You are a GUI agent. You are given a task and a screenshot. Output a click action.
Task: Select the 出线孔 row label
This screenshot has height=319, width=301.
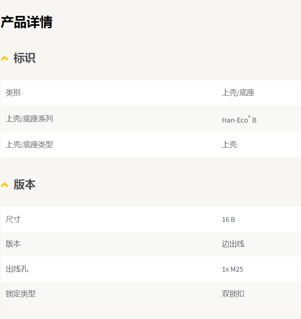[x=17, y=269]
